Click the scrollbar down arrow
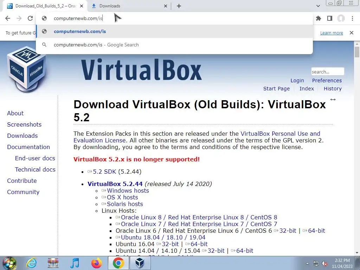The image size is (360, 270). pos(357,253)
